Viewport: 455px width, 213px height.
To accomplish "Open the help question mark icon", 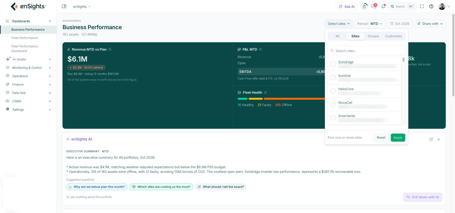I will [431, 6].
